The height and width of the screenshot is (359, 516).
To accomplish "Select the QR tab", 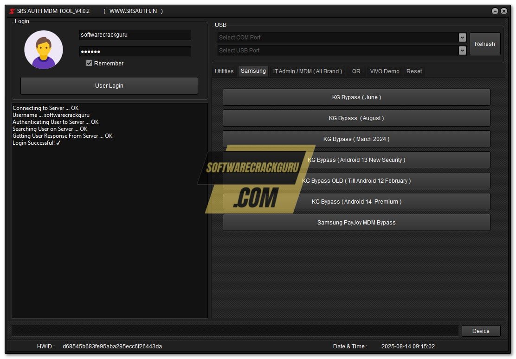I will click(x=356, y=71).
